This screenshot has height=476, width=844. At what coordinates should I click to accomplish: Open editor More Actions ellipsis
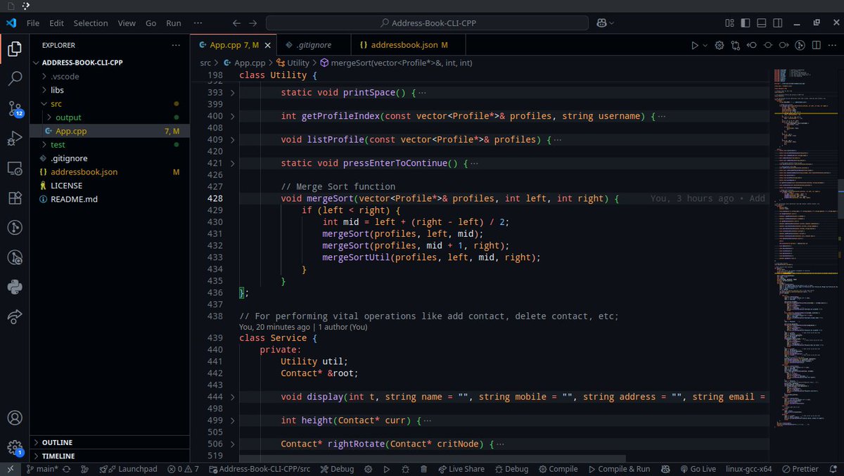[x=831, y=45]
